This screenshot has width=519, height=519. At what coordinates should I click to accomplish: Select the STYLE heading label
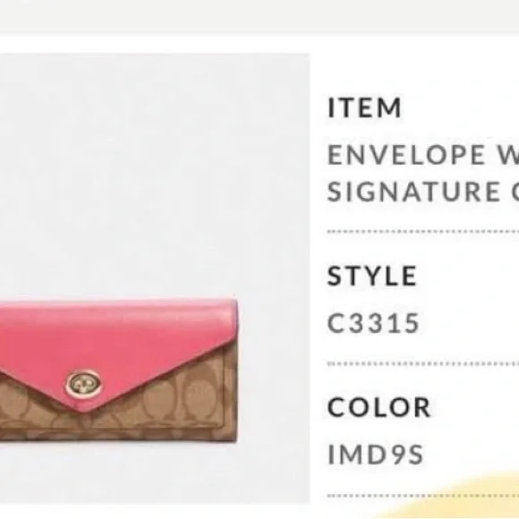pos(371,276)
